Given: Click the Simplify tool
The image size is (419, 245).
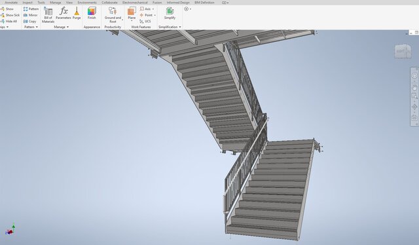Looking at the screenshot, I should [170, 13].
